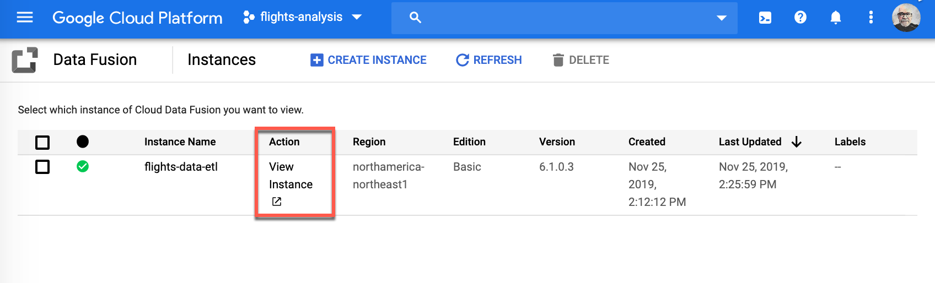Open the three-dot settings menu
The height and width of the screenshot is (283, 935).
871,18
